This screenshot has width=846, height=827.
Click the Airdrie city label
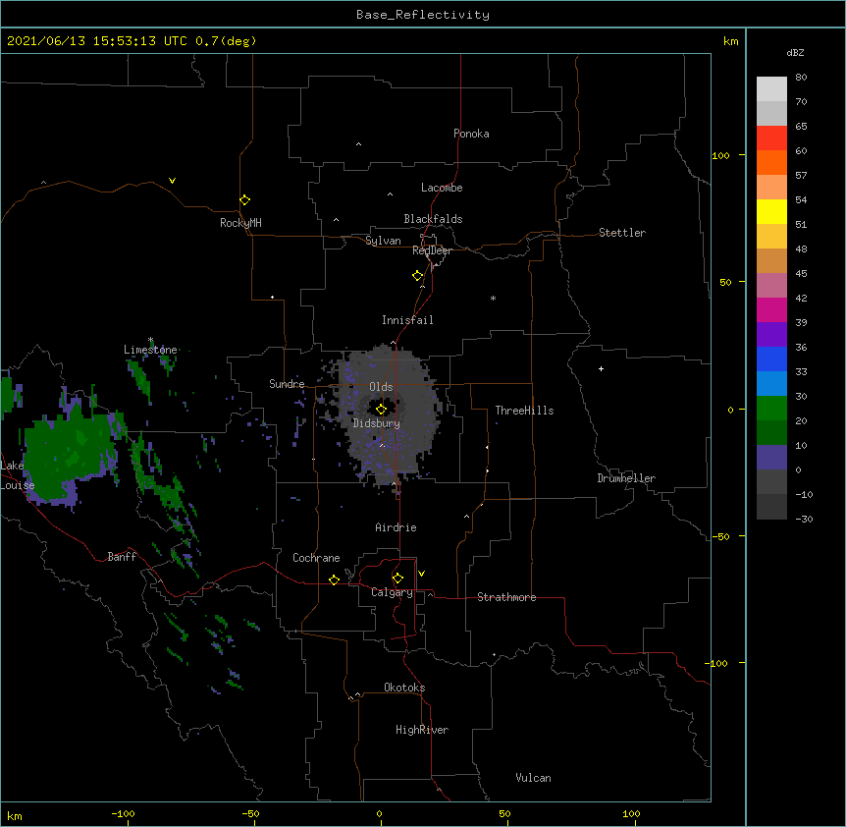(x=397, y=527)
